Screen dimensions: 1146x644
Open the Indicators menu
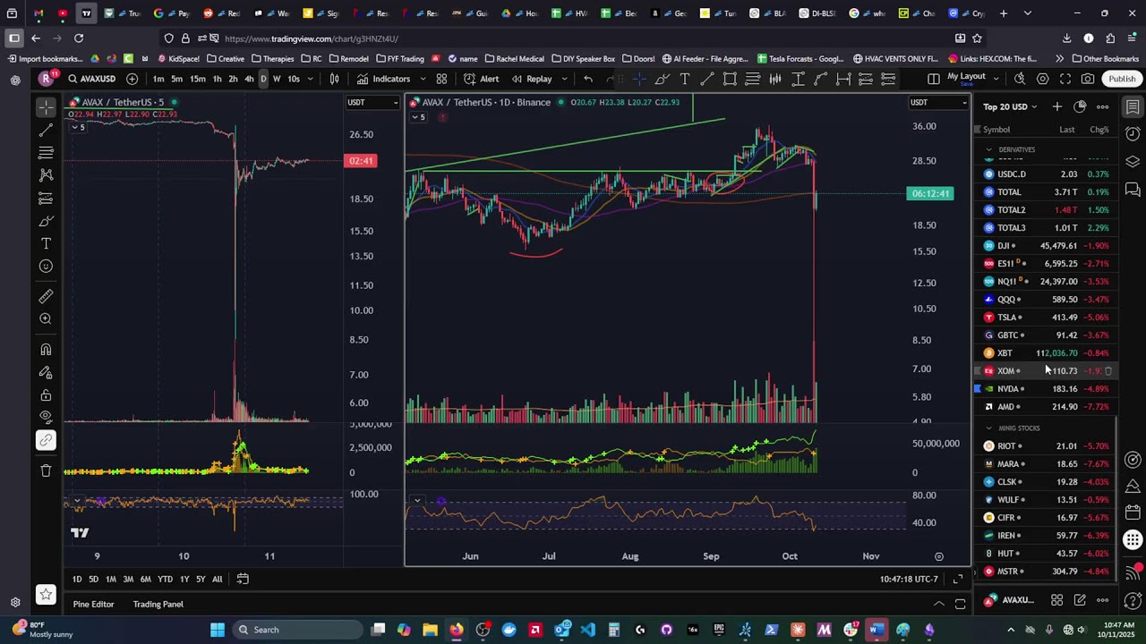pyautogui.click(x=383, y=79)
